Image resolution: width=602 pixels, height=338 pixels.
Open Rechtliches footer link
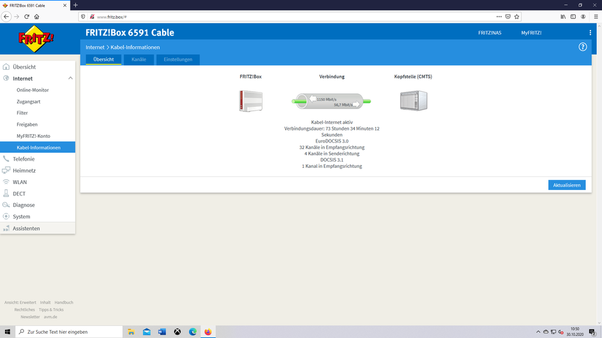tap(25, 310)
